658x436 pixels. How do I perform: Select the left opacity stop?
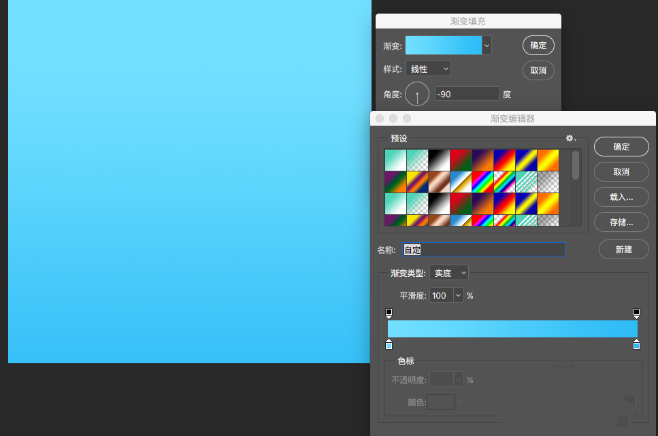(389, 313)
